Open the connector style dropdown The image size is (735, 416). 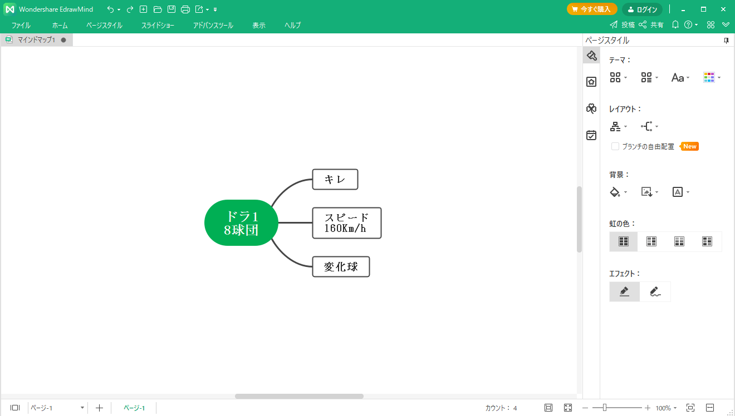click(x=649, y=127)
